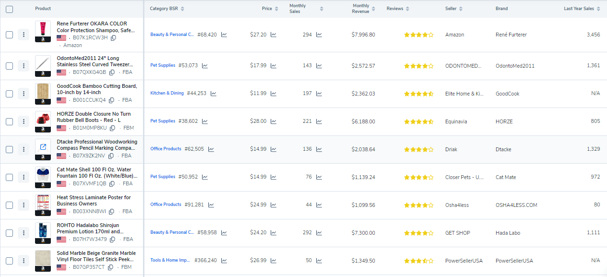The height and width of the screenshot is (277, 607).
Task: View monthly sales chart for HORZE Bell Boots
Action: click(x=319, y=121)
